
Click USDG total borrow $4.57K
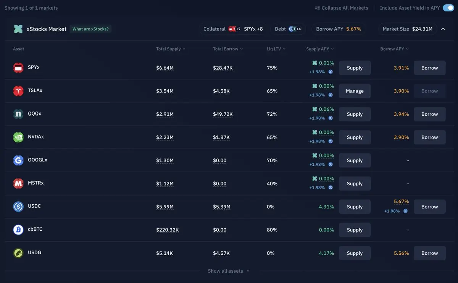tap(221, 253)
